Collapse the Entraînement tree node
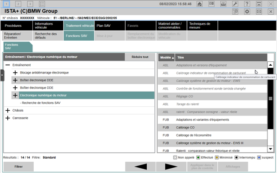Screen dimensions: 277x173 (x=8, y=65)
